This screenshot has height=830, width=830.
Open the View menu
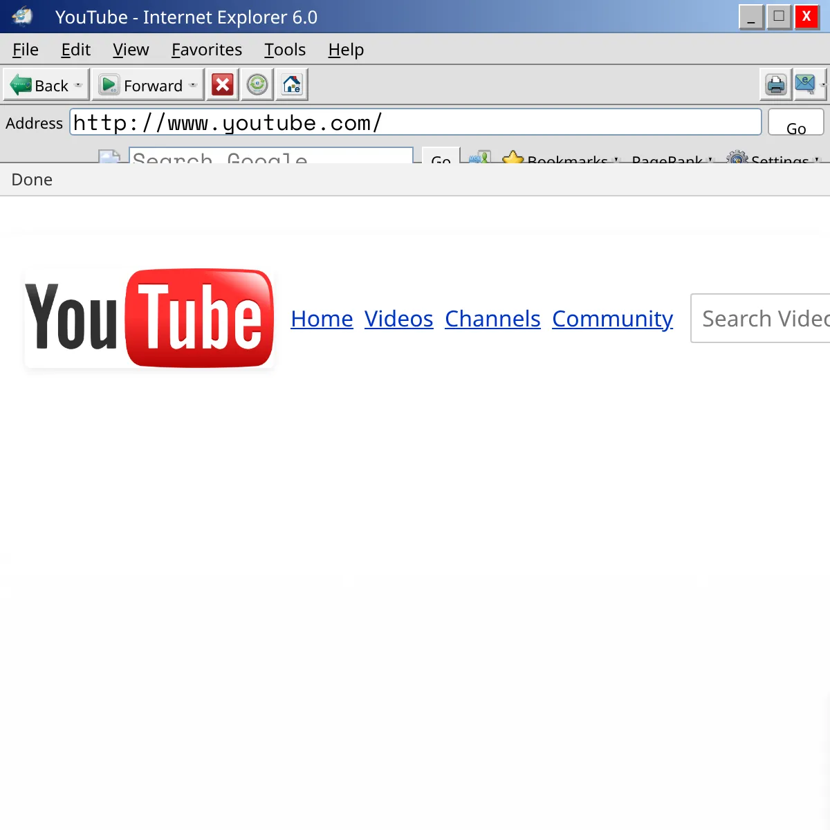pyautogui.click(x=131, y=50)
